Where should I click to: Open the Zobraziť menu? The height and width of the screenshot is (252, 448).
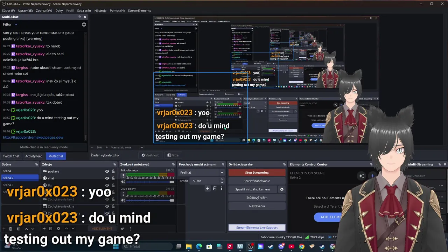click(x=44, y=10)
